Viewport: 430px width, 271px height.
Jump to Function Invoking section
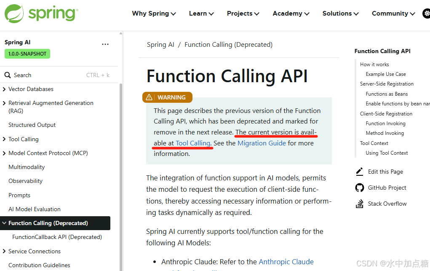click(x=386, y=123)
